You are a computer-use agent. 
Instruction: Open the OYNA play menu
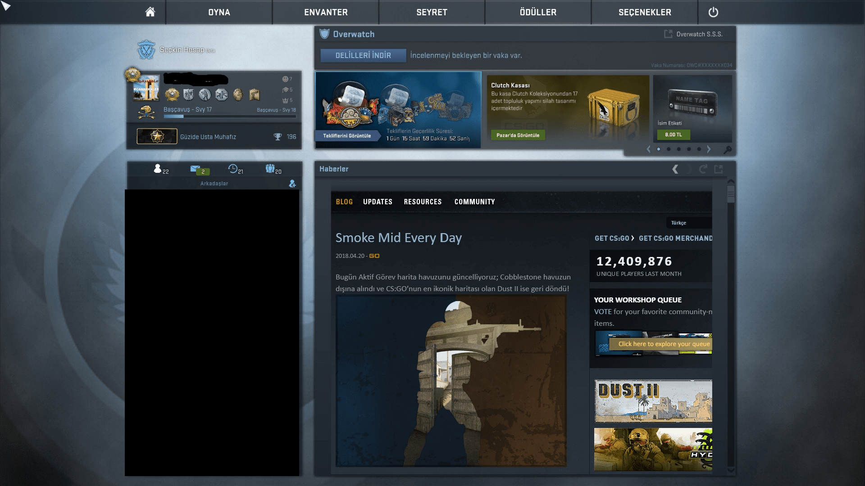click(219, 12)
